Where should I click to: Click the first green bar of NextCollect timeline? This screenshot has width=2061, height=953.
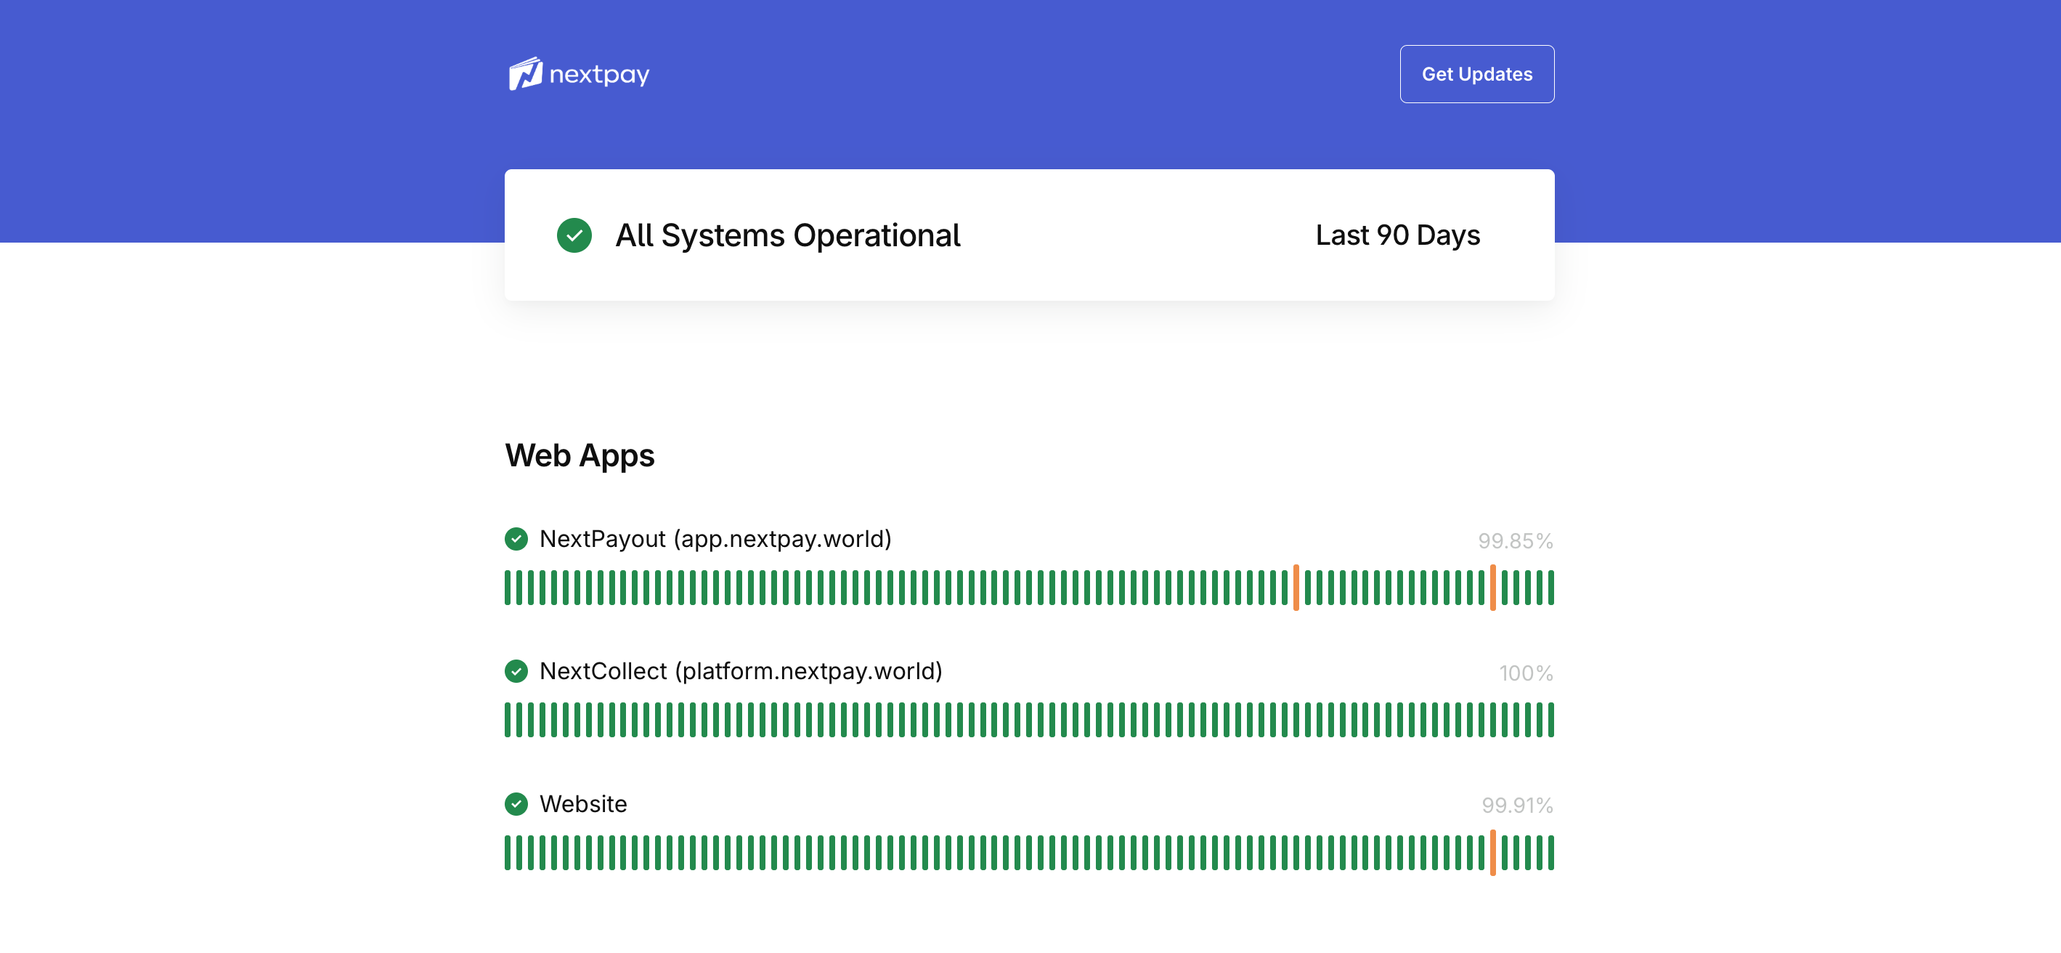point(508,719)
